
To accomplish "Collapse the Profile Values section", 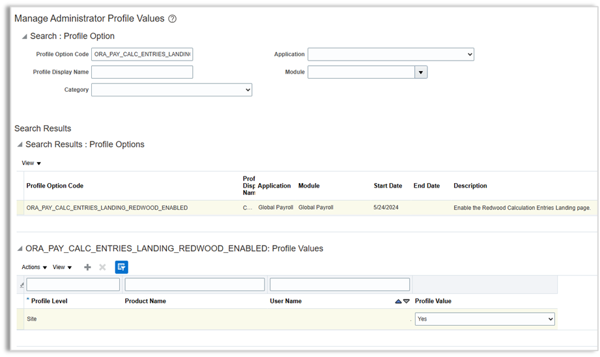I will coord(20,249).
